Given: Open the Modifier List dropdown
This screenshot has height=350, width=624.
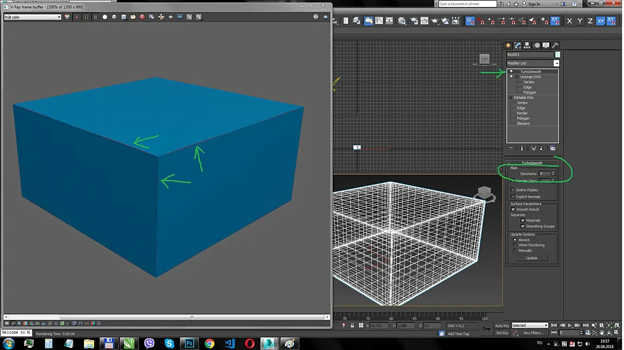Looking at the screenshot, I should [533, 63].
